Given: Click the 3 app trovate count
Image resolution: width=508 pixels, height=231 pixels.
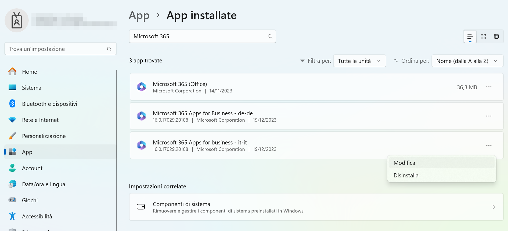Looking at the screenshot, I should [146, 61].
